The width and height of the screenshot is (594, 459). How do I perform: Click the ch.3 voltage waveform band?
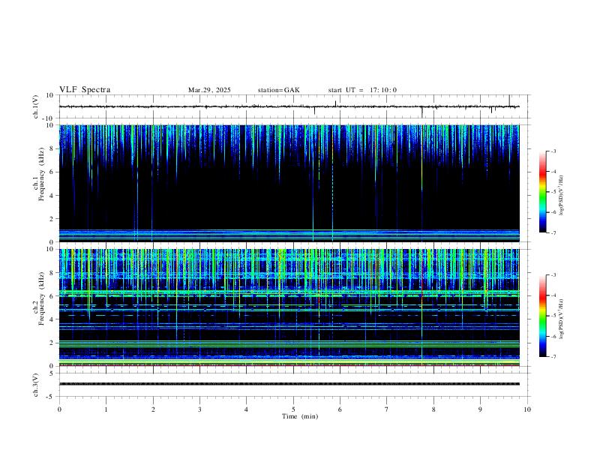(289, 384)
